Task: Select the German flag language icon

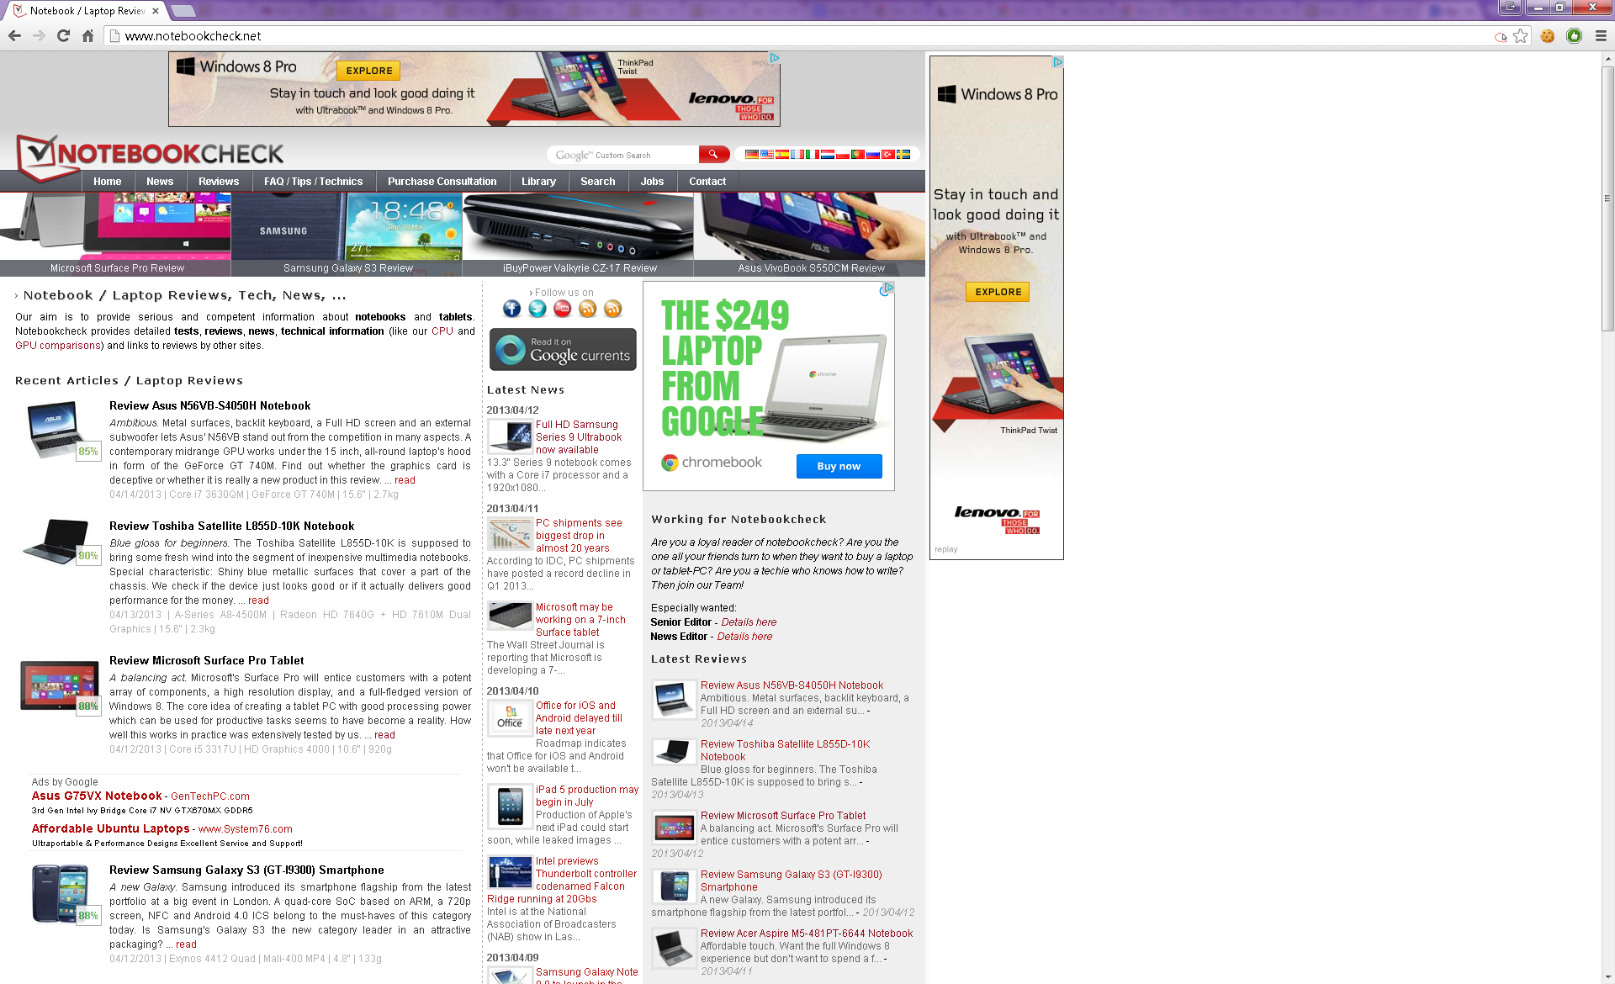Action: pyautogui.click(x=751, y=155)
